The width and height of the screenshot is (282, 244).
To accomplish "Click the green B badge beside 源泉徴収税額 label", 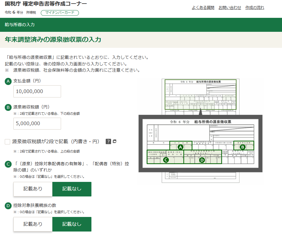I will (x=8, y=107).
